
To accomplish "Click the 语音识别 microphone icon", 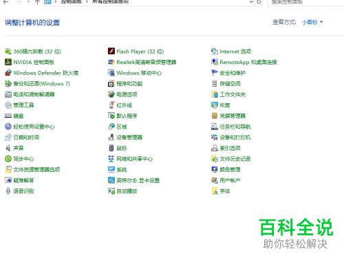I will 8,191.
